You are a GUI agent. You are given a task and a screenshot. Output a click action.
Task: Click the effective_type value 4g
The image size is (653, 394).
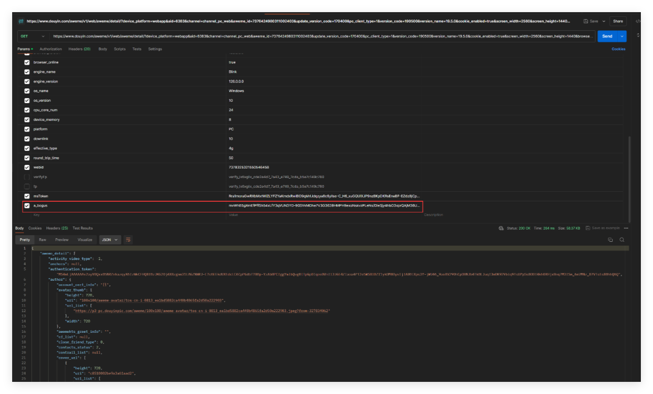pyautogui.click(x=231, y=148)
